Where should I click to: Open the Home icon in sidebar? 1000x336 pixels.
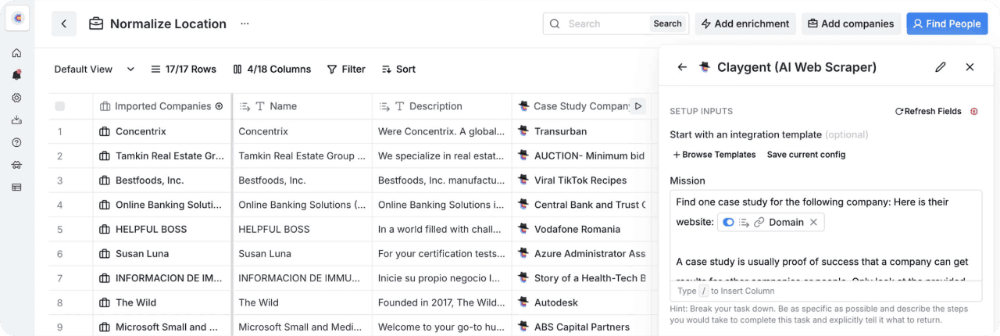[16, 53]
